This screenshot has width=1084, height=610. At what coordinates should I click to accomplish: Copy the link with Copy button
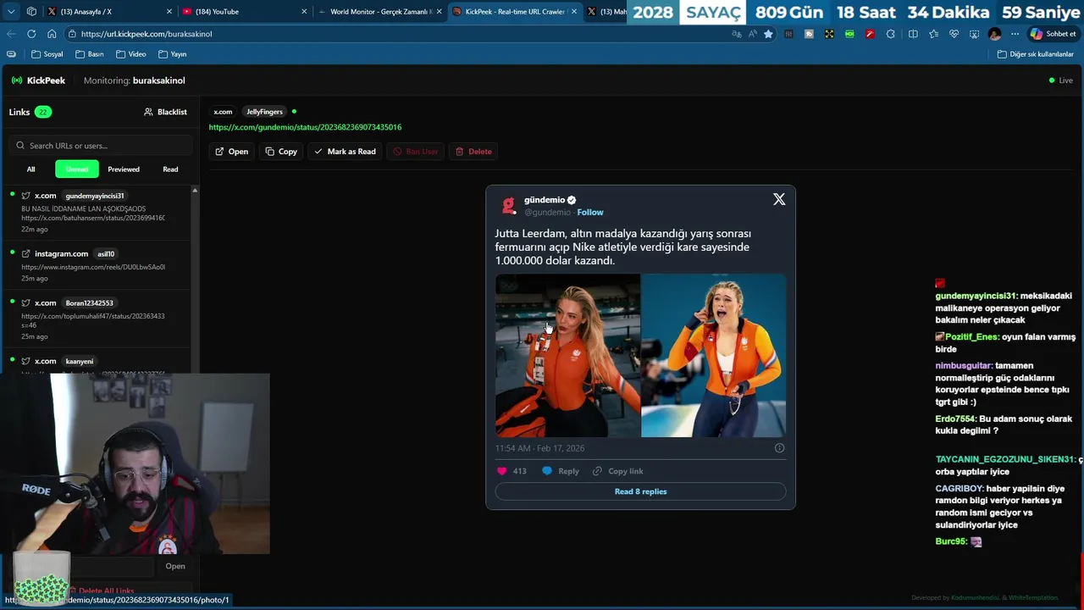(281, 152)
